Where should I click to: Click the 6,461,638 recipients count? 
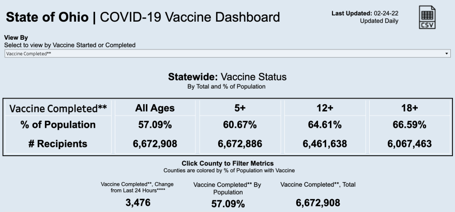325,144
